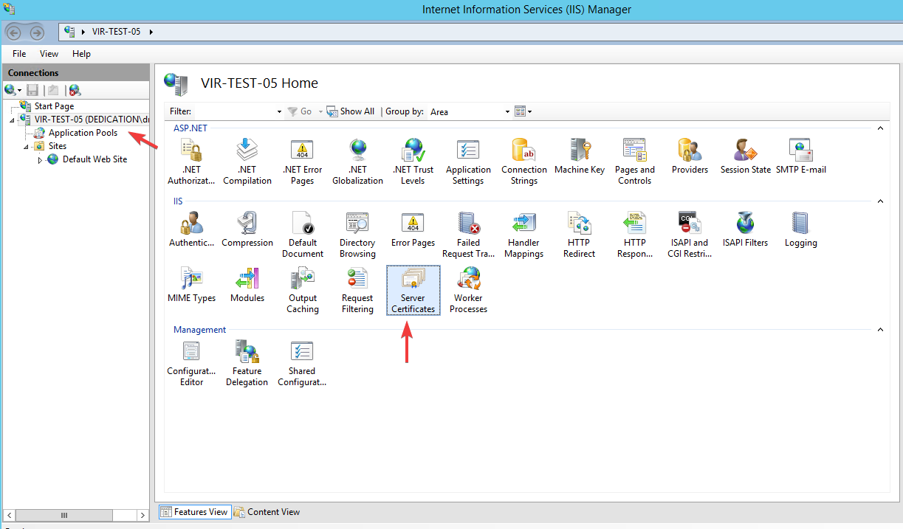
Task: Open ISAPI and CGI Restrictions
Action: 690,235
